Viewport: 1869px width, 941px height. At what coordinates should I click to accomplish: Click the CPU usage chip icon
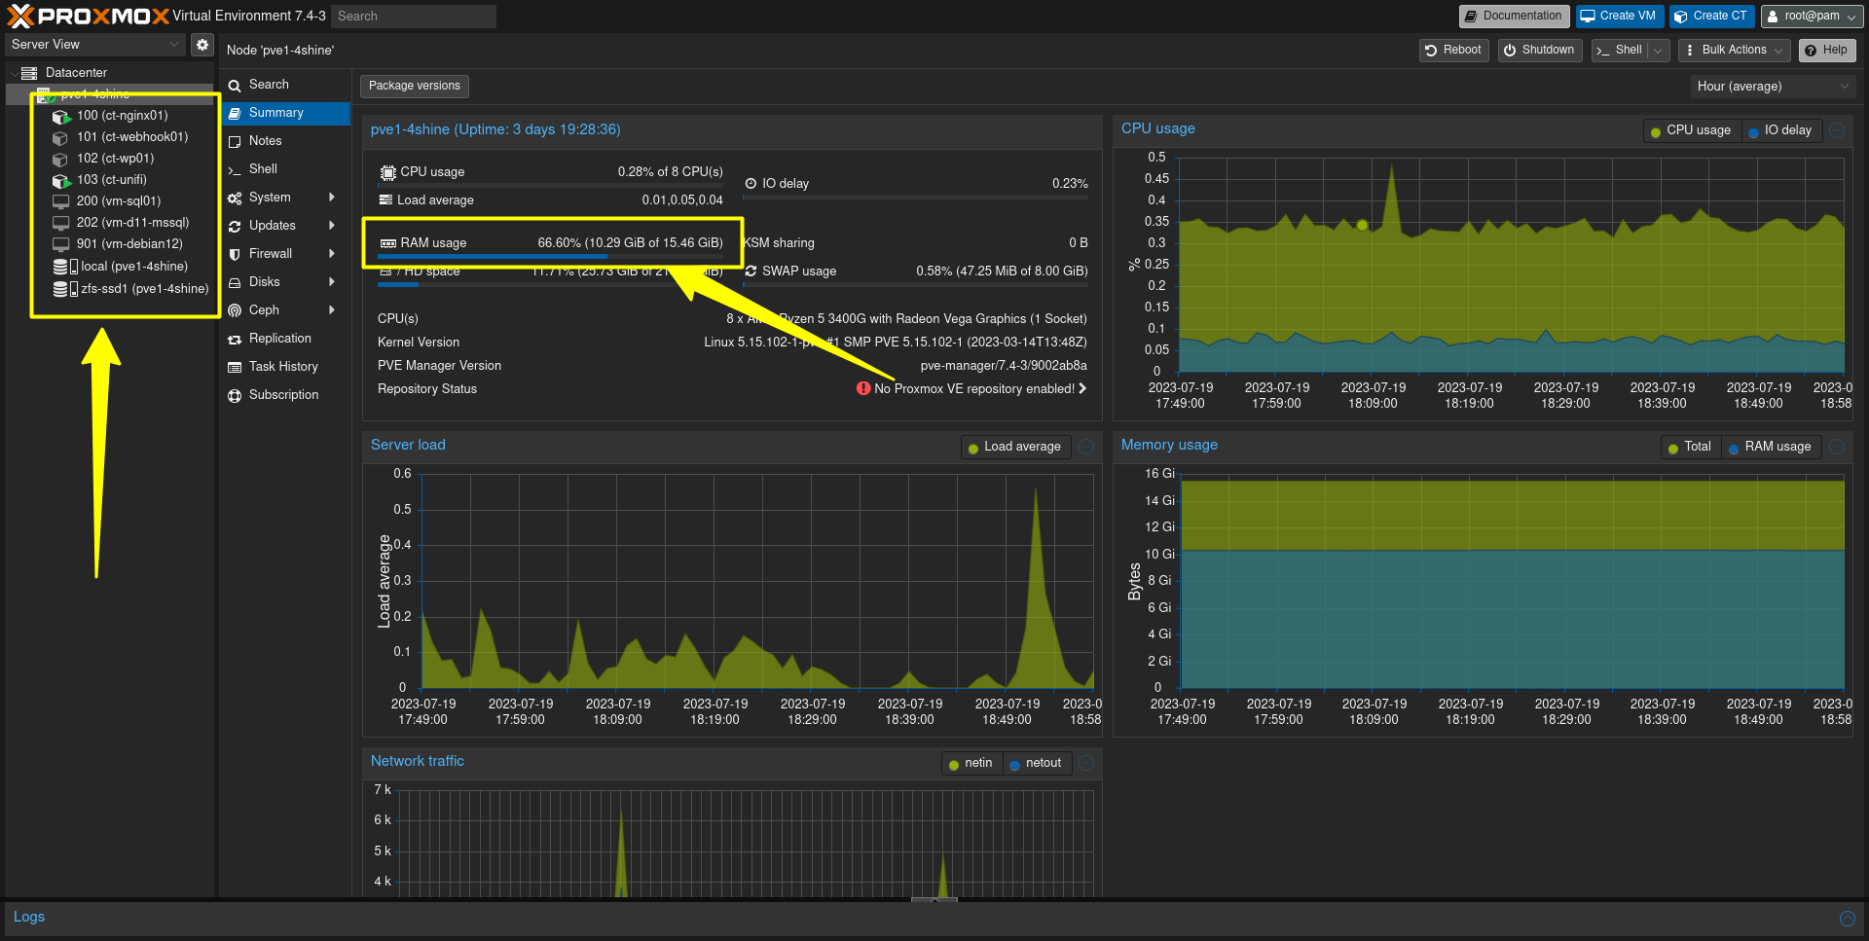point(387,172)
